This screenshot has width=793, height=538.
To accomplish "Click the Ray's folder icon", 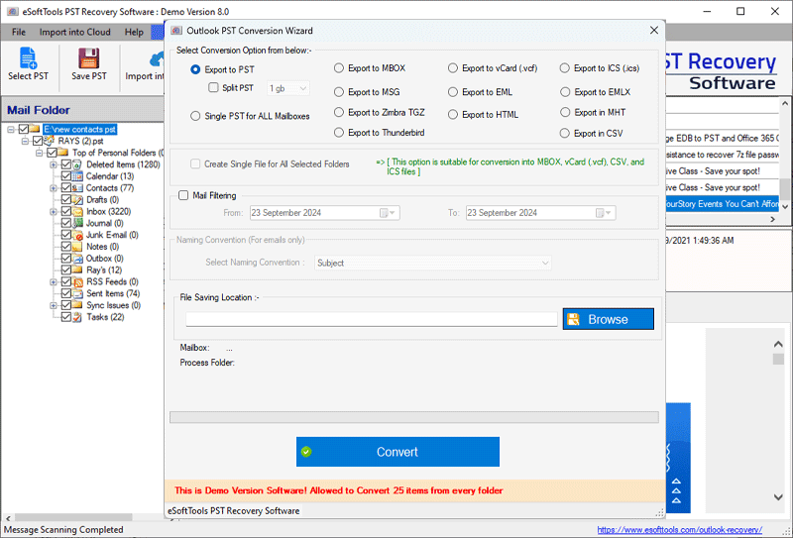I will (x=77, y=270).
